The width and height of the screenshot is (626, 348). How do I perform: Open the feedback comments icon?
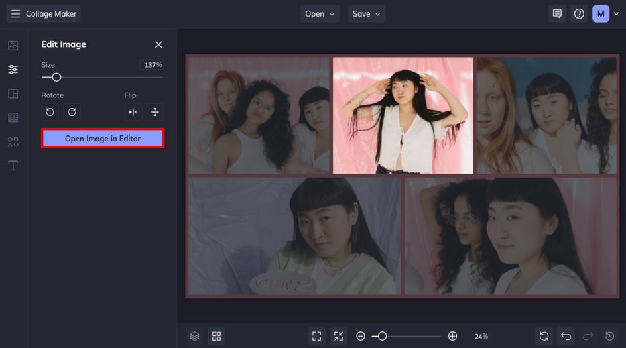(x=557, y=13)
